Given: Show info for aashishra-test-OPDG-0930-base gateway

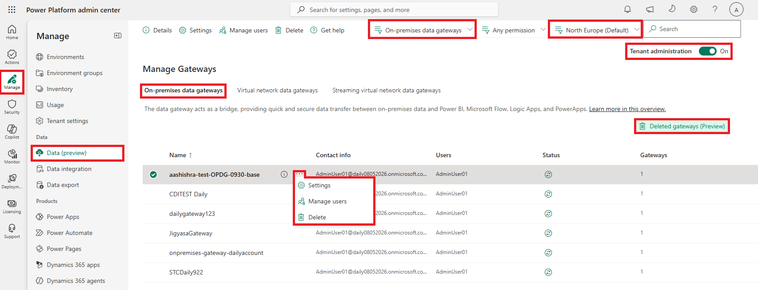Looking at the screenshot, I should [x=284, y=175].
